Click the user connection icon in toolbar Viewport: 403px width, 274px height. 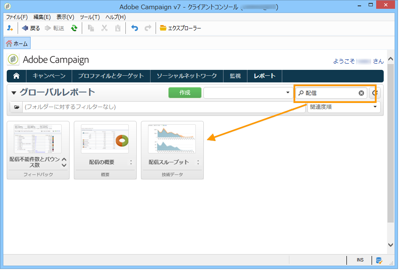click(x=10, y=28)
